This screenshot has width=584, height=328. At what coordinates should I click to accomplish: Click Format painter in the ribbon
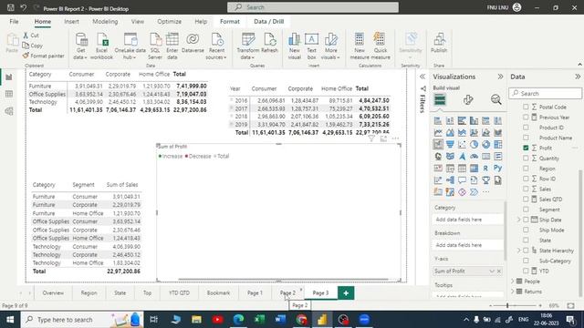[43, 56]
